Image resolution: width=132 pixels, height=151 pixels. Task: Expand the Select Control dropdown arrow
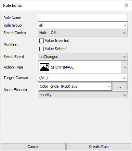(x=125, y=33)
